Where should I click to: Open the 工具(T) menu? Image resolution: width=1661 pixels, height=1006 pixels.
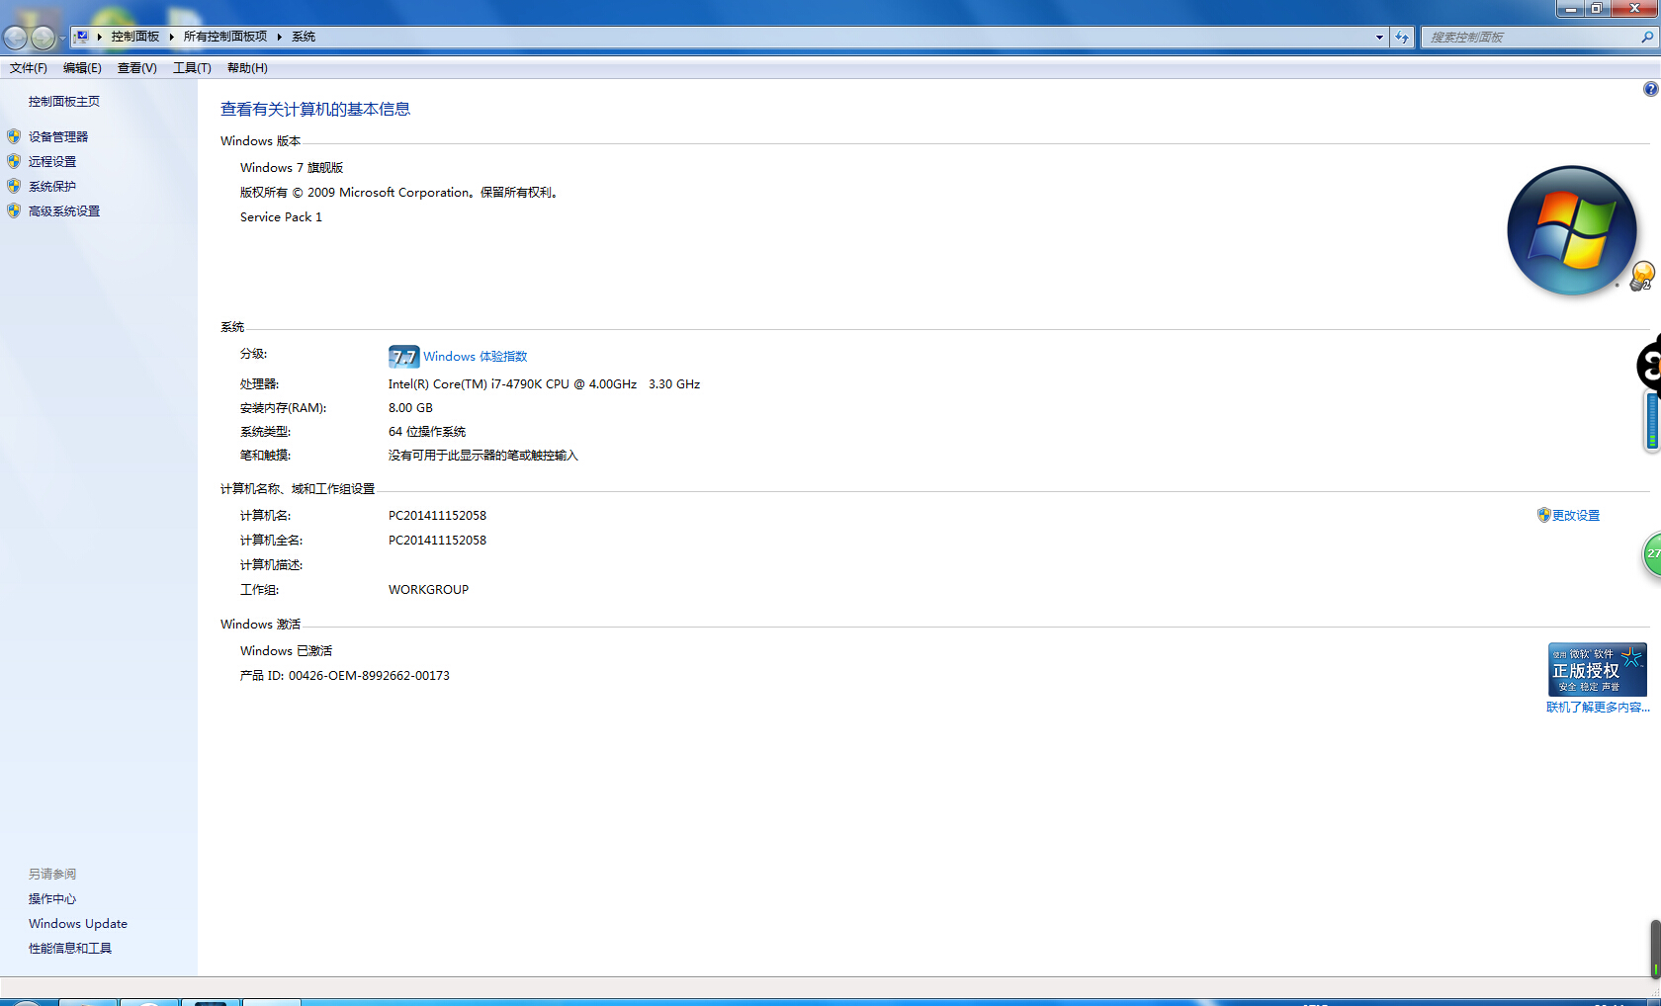(192, 68)
